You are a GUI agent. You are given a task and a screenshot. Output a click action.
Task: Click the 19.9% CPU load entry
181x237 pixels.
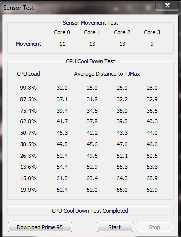pos(28,190)
